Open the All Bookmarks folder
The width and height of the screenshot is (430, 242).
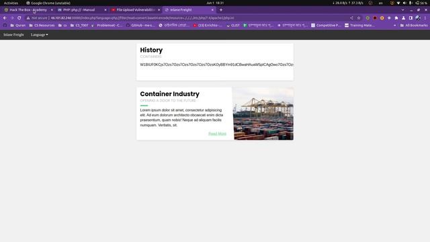(414, 26)
